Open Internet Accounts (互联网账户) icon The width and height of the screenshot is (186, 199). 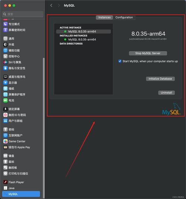point(5,135)
